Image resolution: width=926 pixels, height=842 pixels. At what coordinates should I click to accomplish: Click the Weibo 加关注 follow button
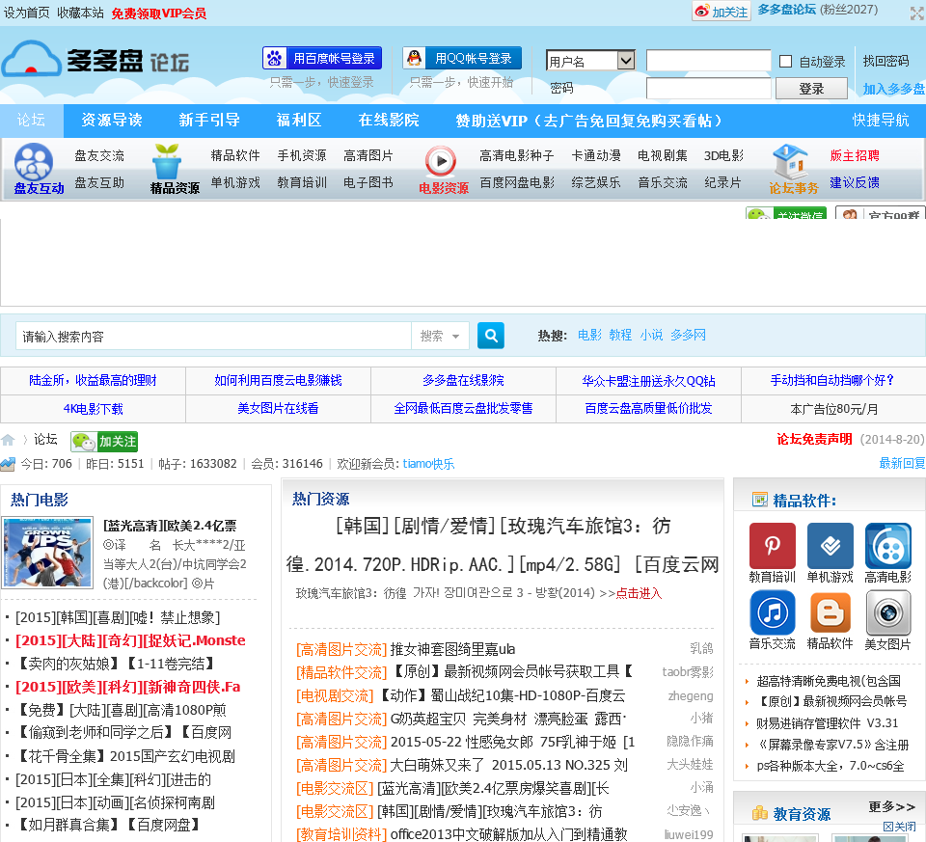click(722, 12)
